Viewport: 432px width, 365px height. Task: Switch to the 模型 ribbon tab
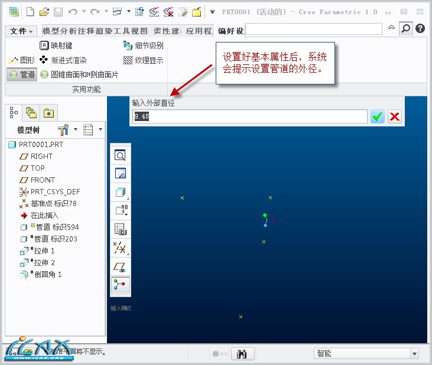[51, 31]
